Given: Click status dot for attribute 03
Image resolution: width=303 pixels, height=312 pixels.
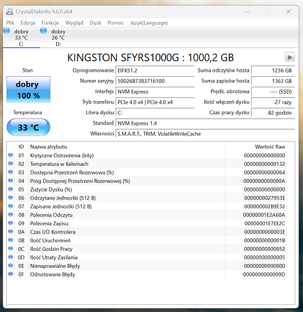Looking at the screenshot, I should pyautogui.click(x=11, y=172).
